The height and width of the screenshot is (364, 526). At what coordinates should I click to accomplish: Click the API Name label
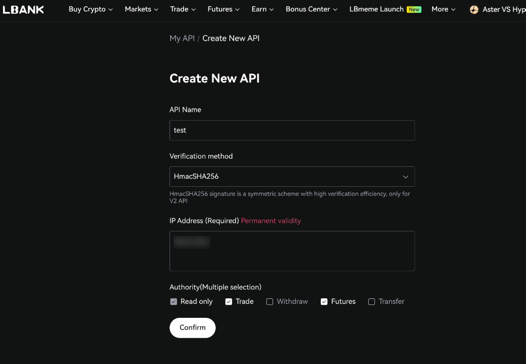tap(185, 110)
